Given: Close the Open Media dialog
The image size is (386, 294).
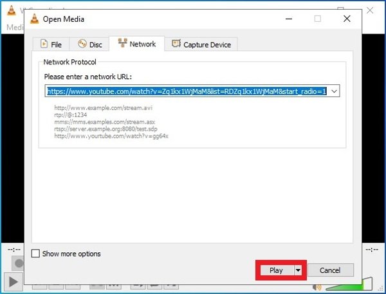Looking at the screenshot, I should click(x=347, y=19).
